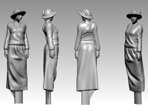Click the support post under the back-view figure

coord(85,98)
